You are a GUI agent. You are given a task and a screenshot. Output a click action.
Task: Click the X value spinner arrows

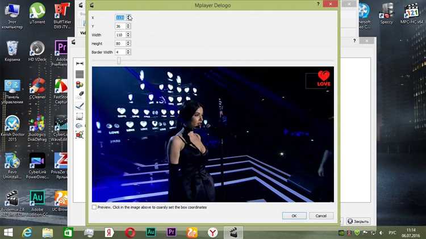click(128, 18)
